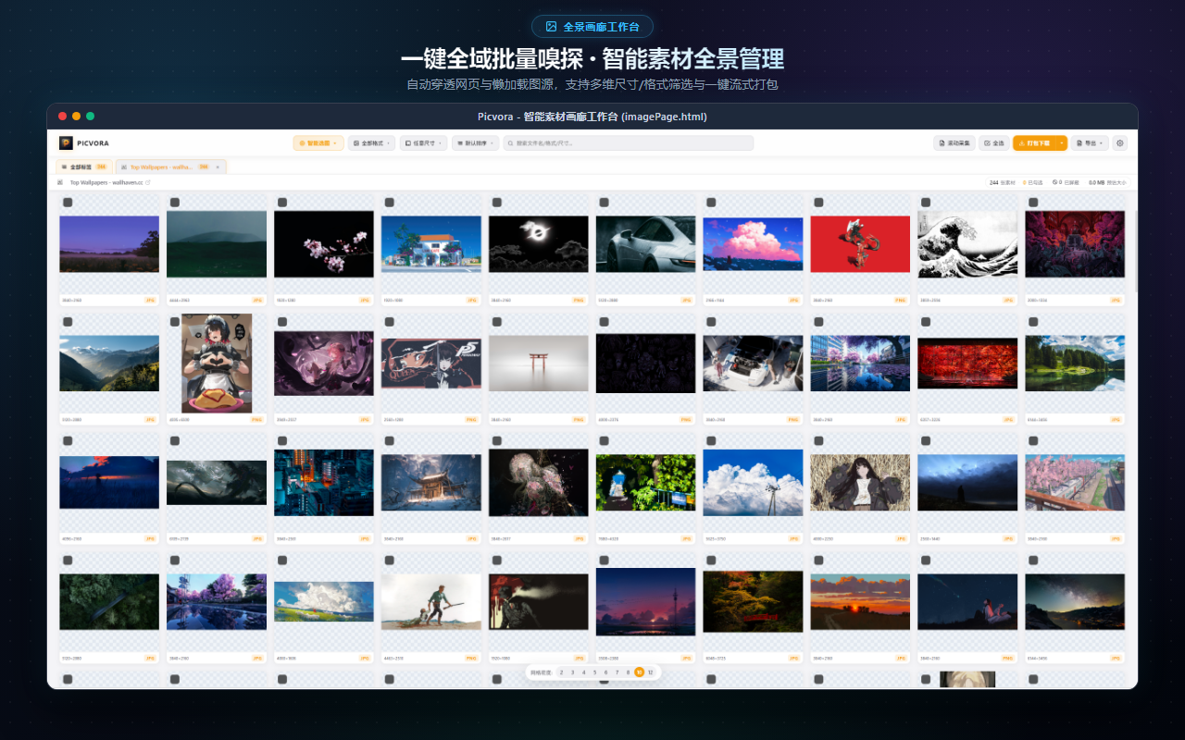Viewport: 1185px width, 740px height.
Task: Expand the 全部格式 format filter
Action: [372, 143]
